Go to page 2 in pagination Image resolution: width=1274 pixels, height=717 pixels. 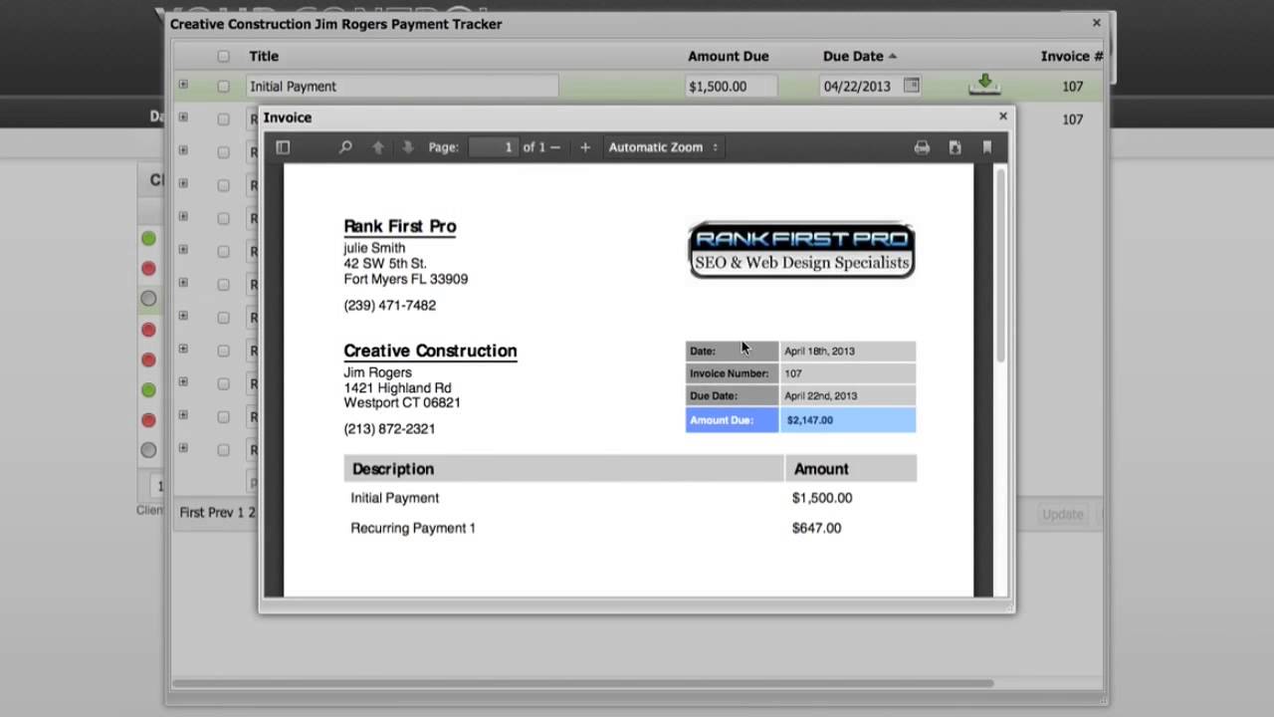(x=252, y=513)
